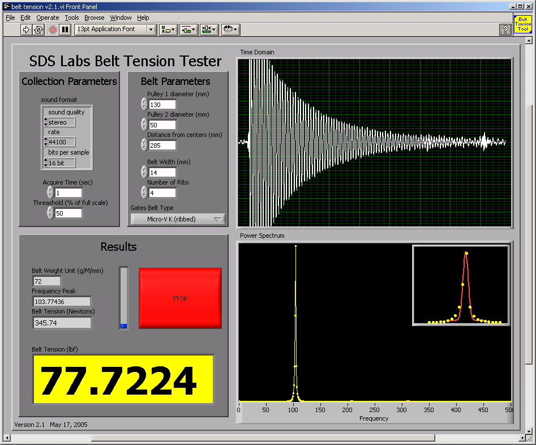
Task: Open the Resize Objects toolbar menu
Action: 209,29
